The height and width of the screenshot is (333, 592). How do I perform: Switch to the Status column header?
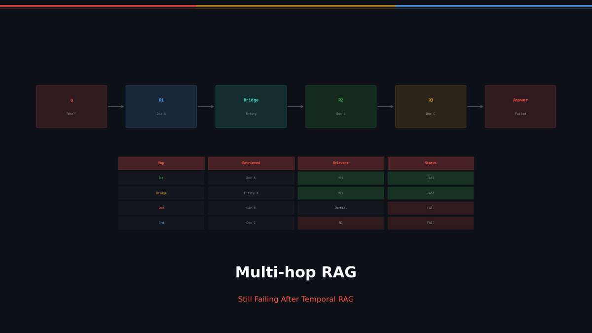click(x=430, y=163)
